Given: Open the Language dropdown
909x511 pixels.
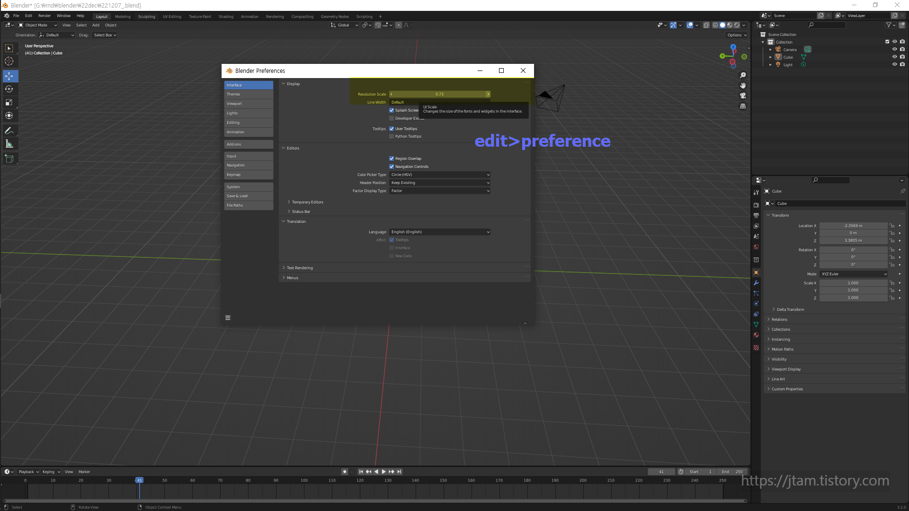Looking at the screenshot, I should click(x=439, y=232).
